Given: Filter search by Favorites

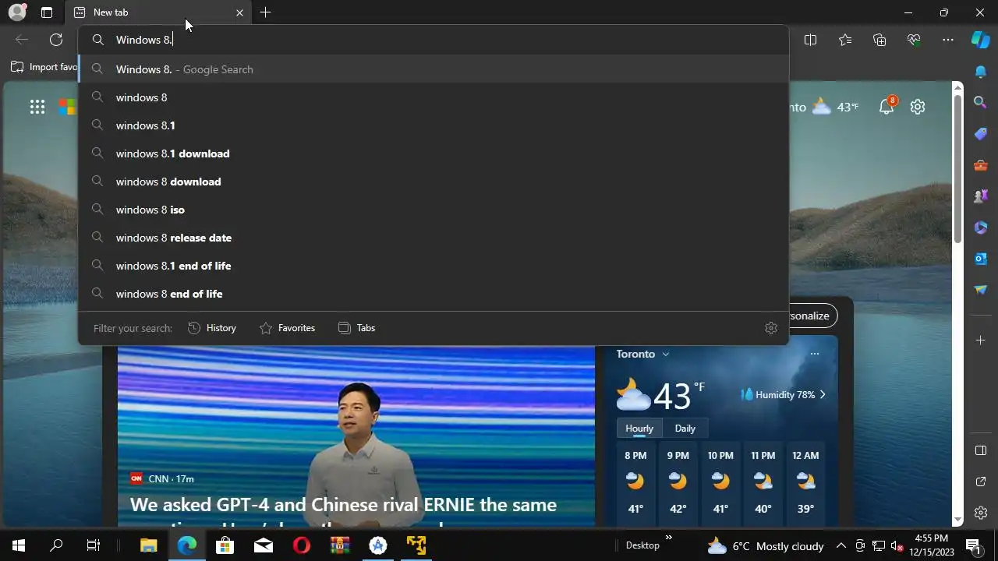Looking at the screenshot, I should pos(287,328).
